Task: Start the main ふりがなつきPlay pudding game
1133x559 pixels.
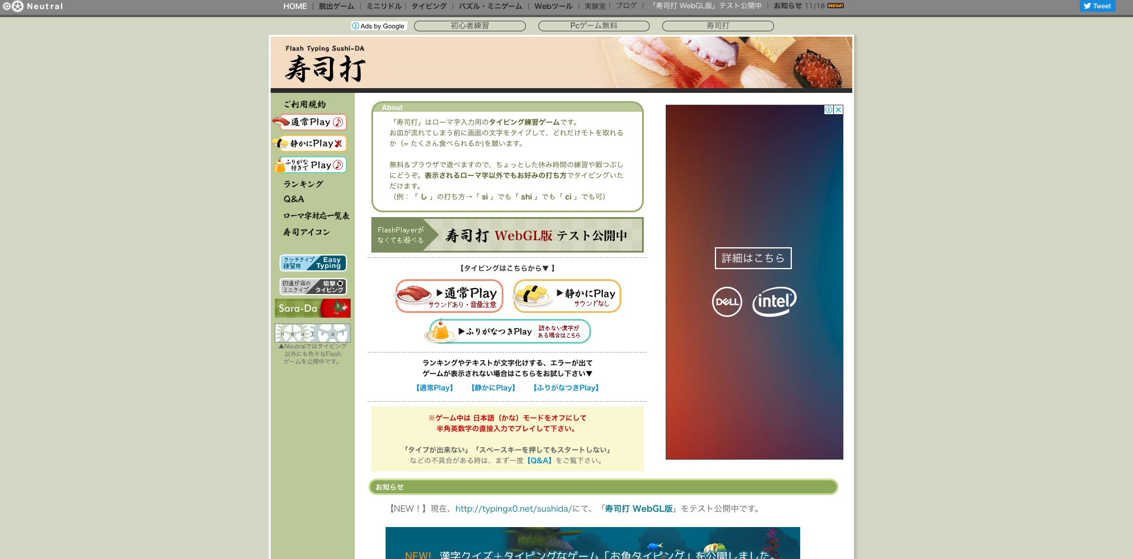Action: coord(508,331)
